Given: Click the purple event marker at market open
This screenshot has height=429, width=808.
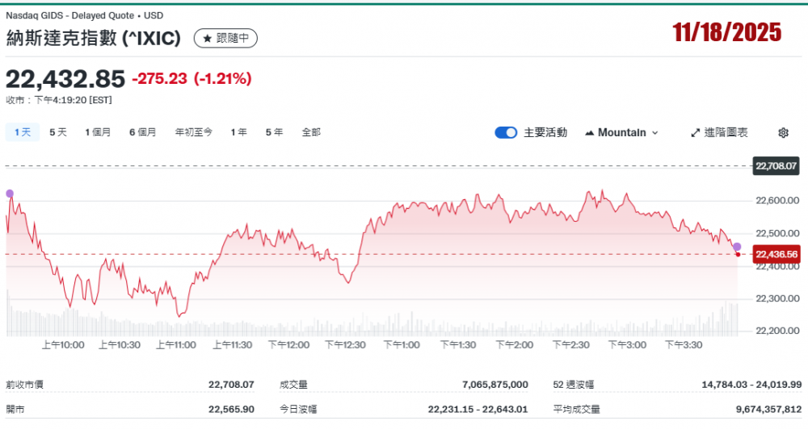Looking at the screenshot, I should pos(10,194).
